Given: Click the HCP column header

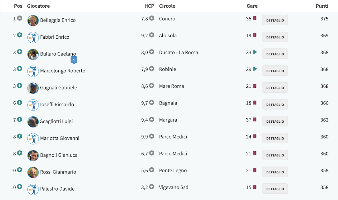Looking at the screenshot, I should click(x=149, y=6).
